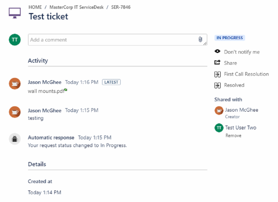The height and width of the screenshot is (202, 278).
Task: Open the SER-7846 breadcrumb link
Action: pos(121,7)
